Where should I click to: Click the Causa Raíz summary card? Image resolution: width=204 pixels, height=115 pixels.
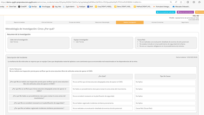pos(166,43)
